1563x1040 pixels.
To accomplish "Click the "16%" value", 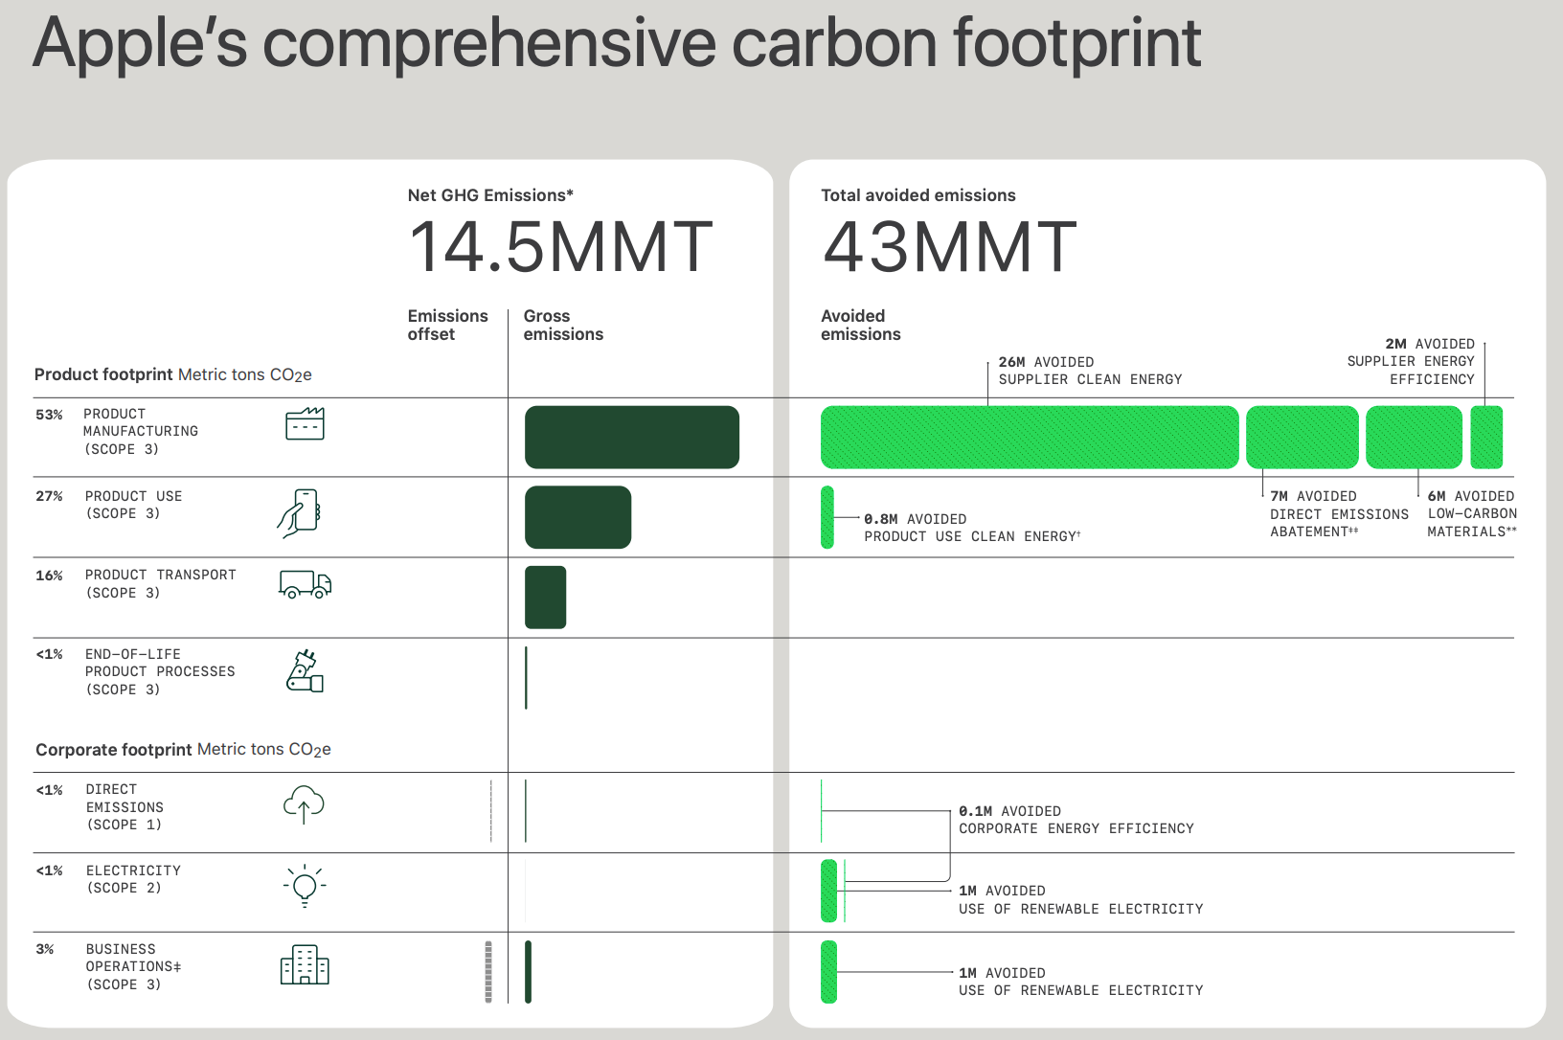I will tap(49, 576).
